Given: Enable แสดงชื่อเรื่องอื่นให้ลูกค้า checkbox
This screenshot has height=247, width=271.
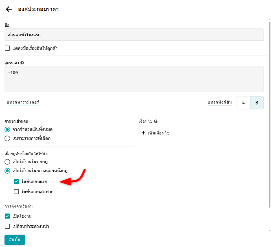Looking at the screenshot, I should [x=7, y=48].
